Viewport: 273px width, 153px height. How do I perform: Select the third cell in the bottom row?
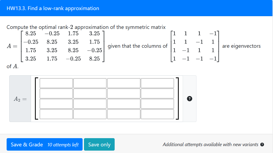(x=123, y=114)
